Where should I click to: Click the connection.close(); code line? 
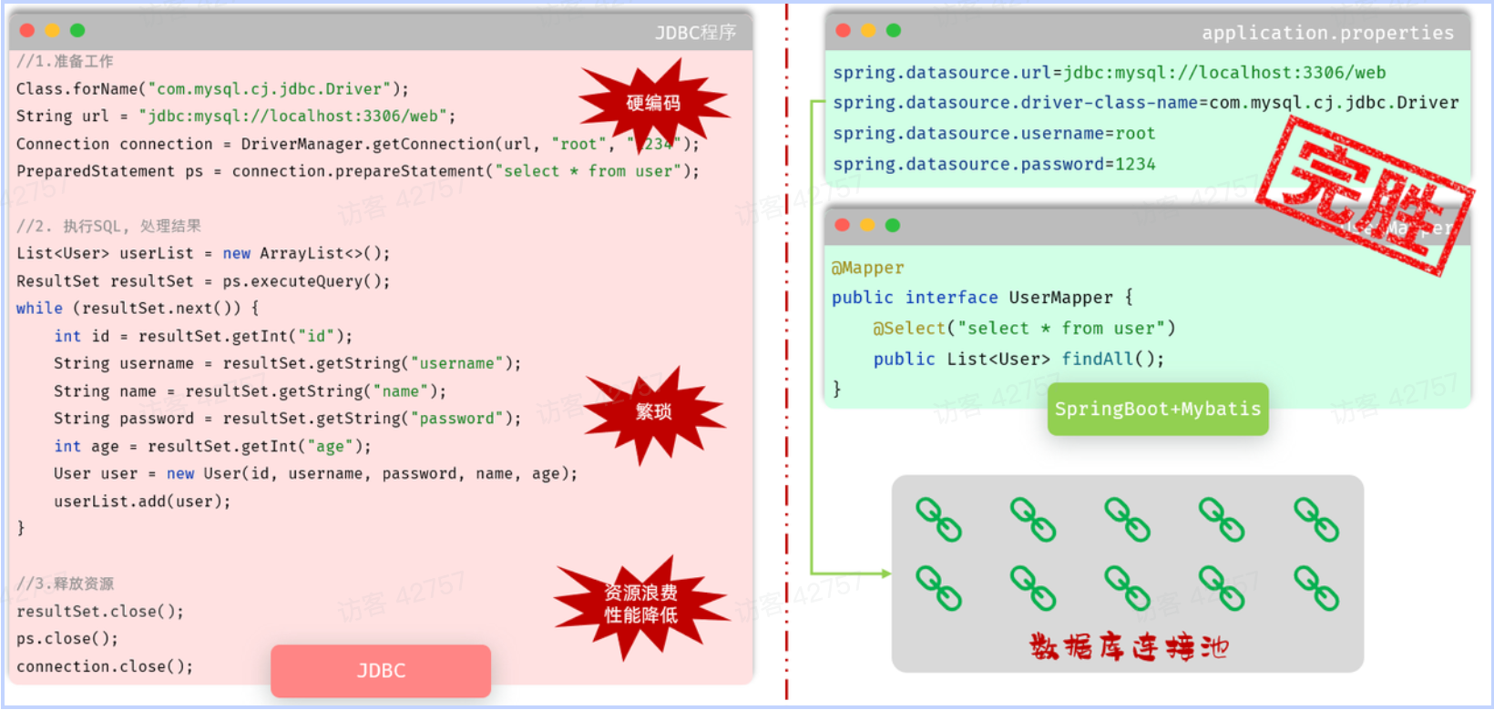point(105,666)
